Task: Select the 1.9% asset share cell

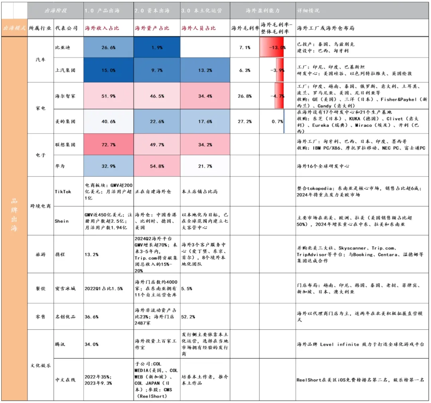Action: pos(157,47)
